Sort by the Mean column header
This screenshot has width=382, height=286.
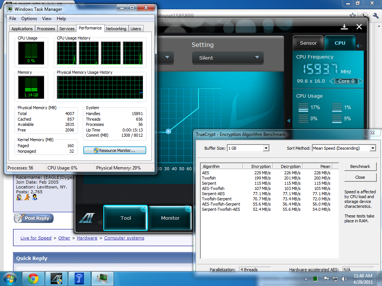click(317, 166)
